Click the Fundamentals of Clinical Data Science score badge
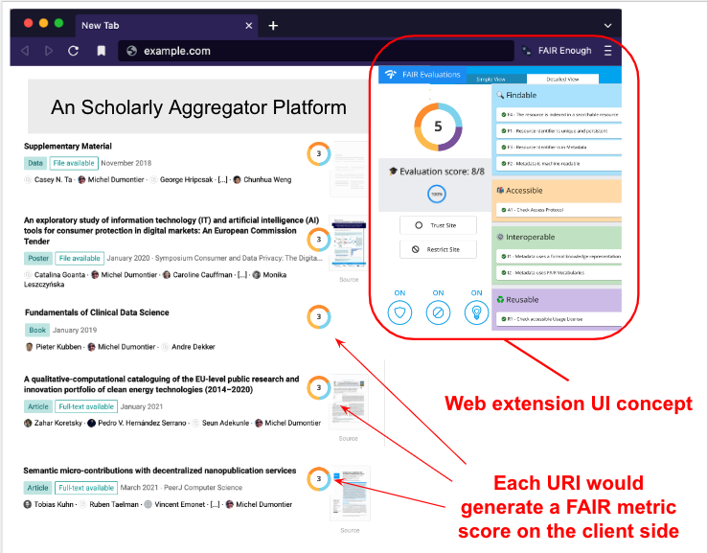This screenshot has height=553, width=707. [319, 317]
